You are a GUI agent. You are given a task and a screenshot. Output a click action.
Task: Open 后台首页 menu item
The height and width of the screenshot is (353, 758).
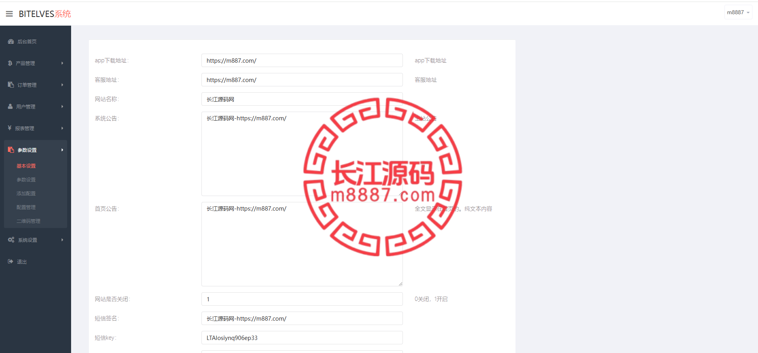[x=27, y=41]
